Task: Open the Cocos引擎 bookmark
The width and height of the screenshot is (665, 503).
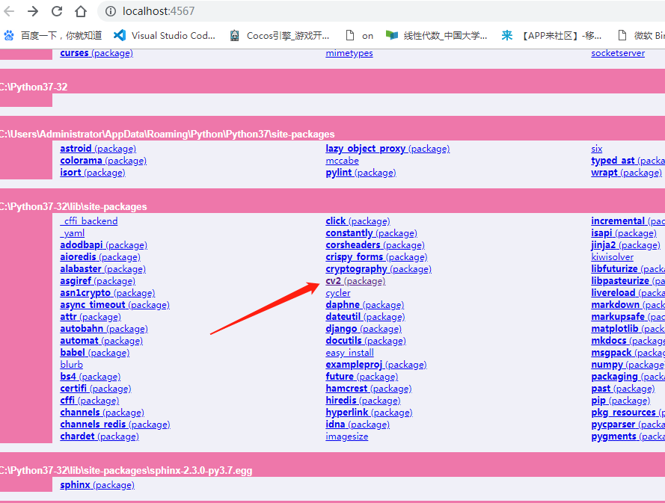Action: [x=279, y=36]
